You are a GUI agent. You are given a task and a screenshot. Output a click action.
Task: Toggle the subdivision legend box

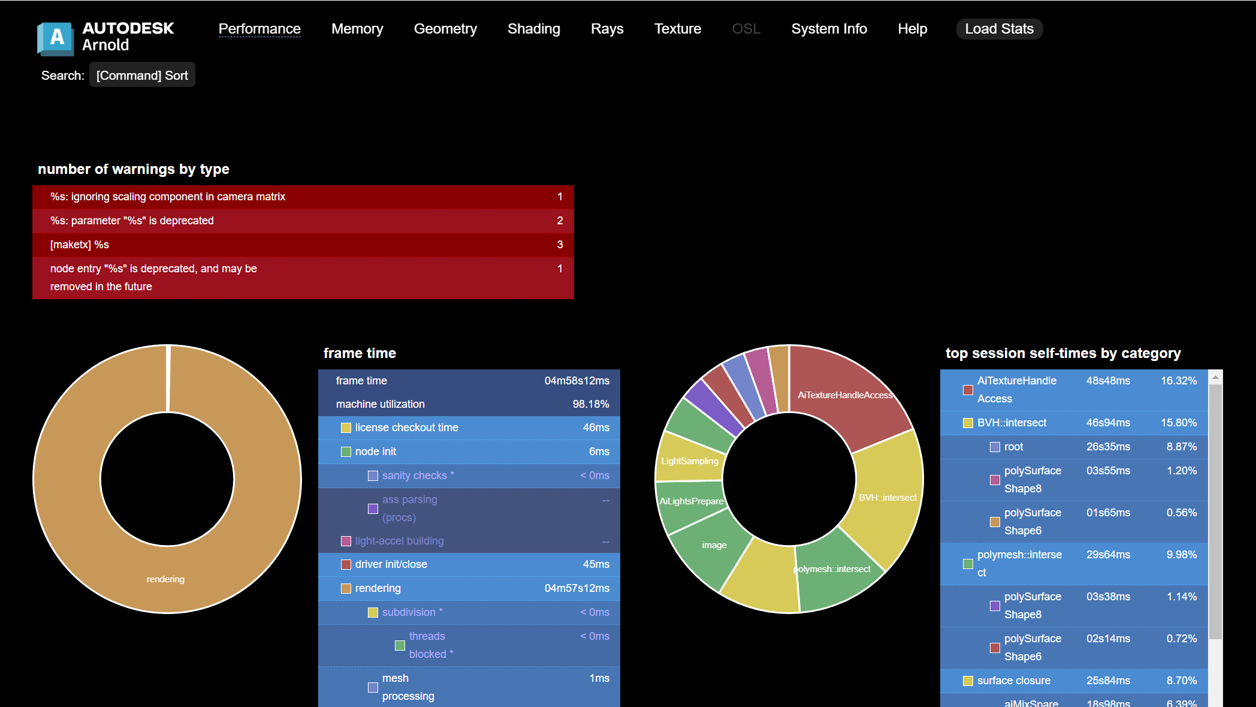pos(373,612)
